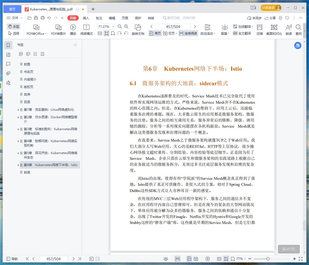Click the 第457页 page indicator button

[x=289, y=249]
